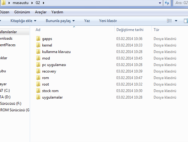Click the address bar folder icon

[x=3, y=2]
